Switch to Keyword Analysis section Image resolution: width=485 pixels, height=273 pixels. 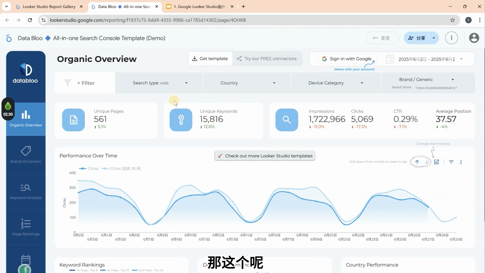click(x=25, y=191)
